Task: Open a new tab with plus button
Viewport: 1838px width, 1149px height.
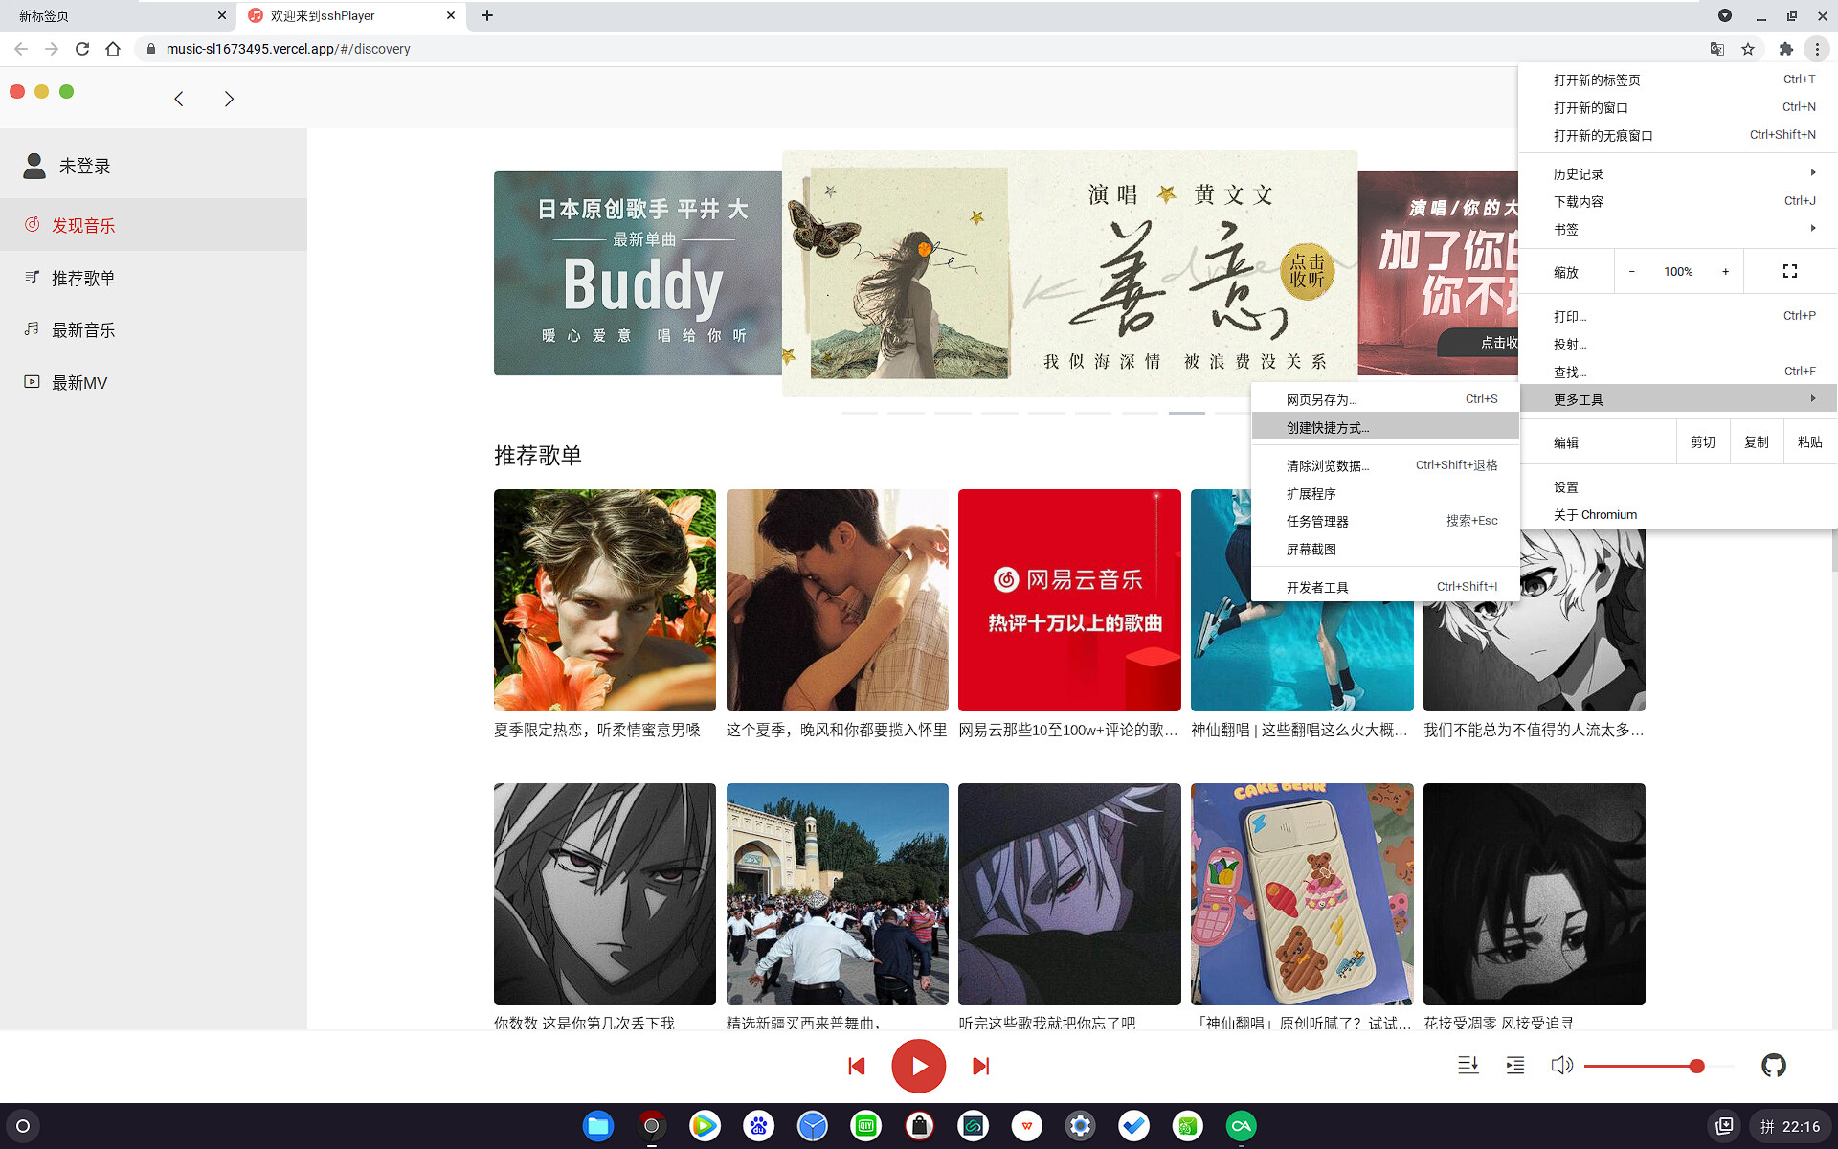Action: (487, 15)
